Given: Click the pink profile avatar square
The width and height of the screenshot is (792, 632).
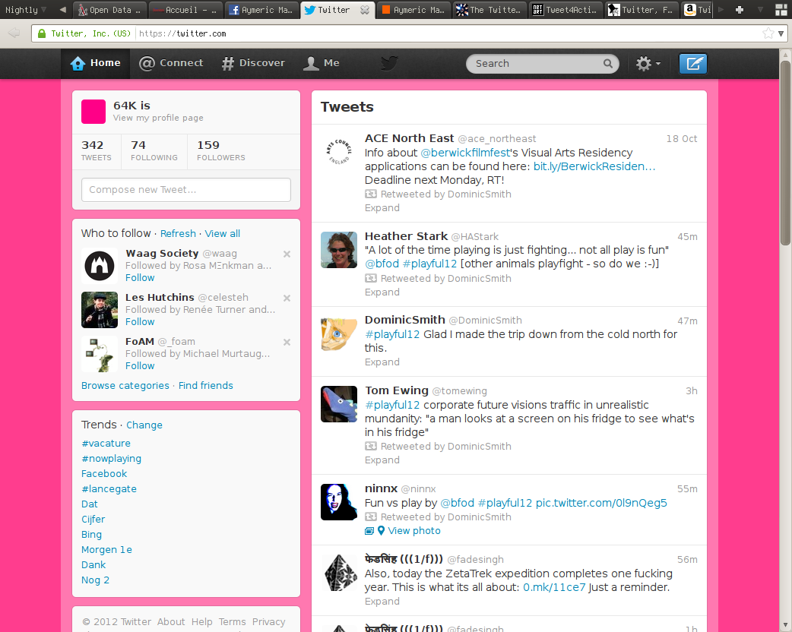Looking at the screenshot, I should (93, 111).
